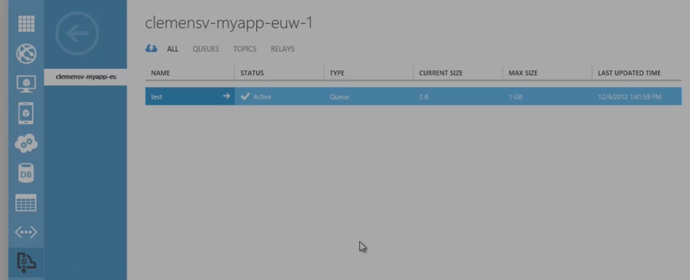Click the test queue name
690x280 pixels.
[156, 97]
